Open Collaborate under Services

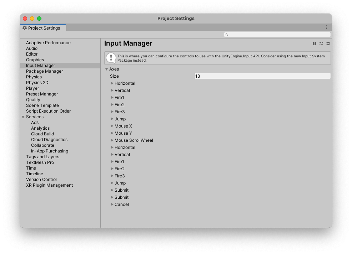pyautogui.click(x=42, y=145)
